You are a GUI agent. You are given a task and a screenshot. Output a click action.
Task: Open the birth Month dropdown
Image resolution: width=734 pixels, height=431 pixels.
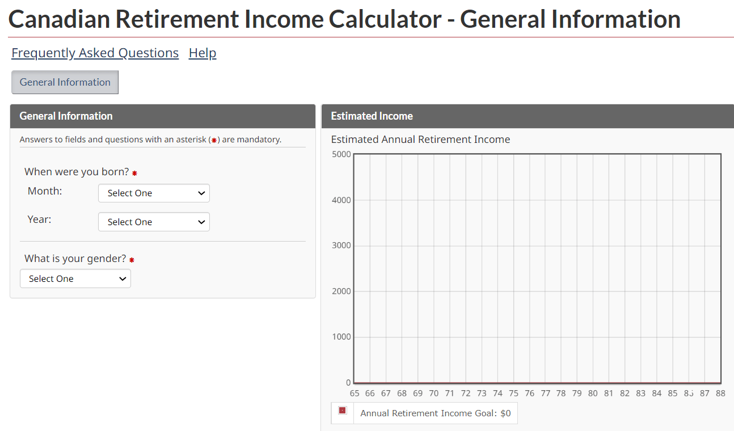coord(154,193)
